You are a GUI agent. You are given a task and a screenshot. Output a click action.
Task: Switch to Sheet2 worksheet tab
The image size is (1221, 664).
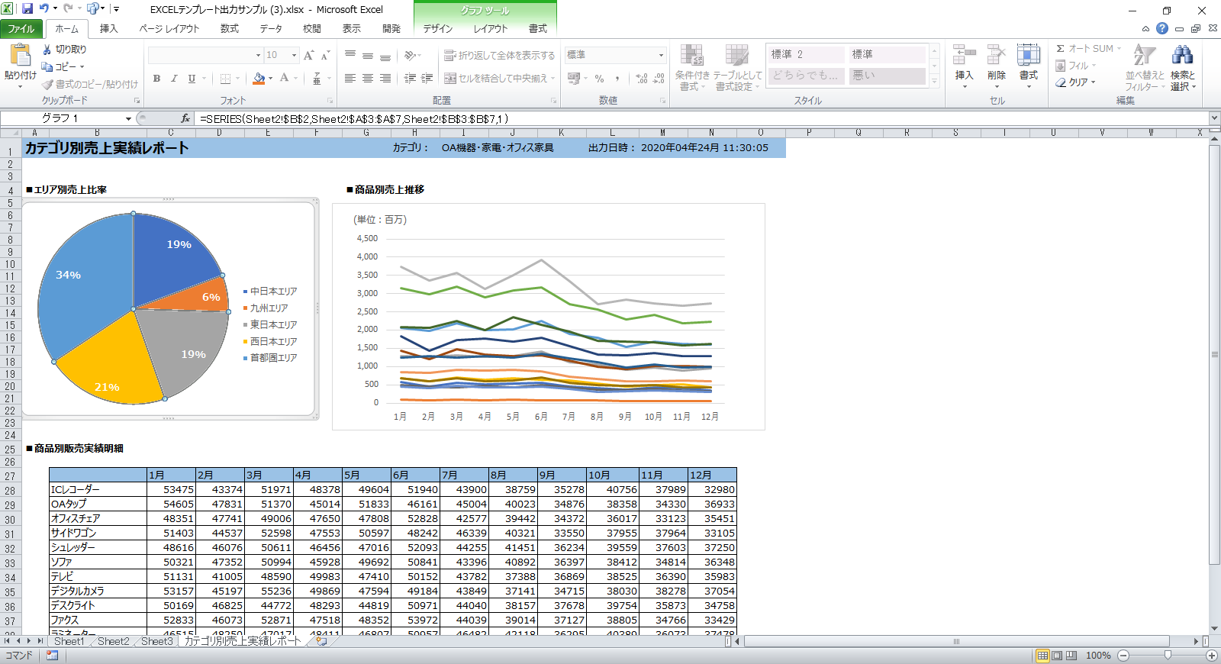pyautogui.click(x=113, y=641)
